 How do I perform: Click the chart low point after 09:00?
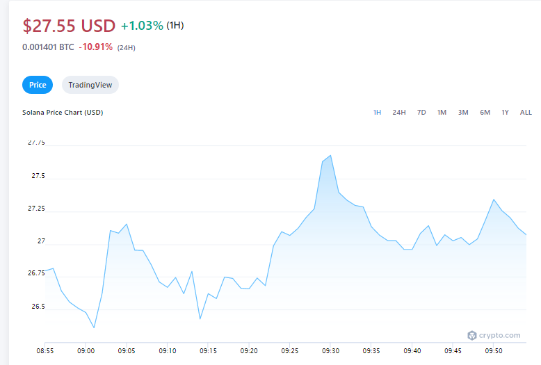[x=94, y=327]
